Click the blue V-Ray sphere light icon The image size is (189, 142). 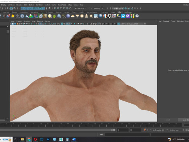tap(68, 16)
